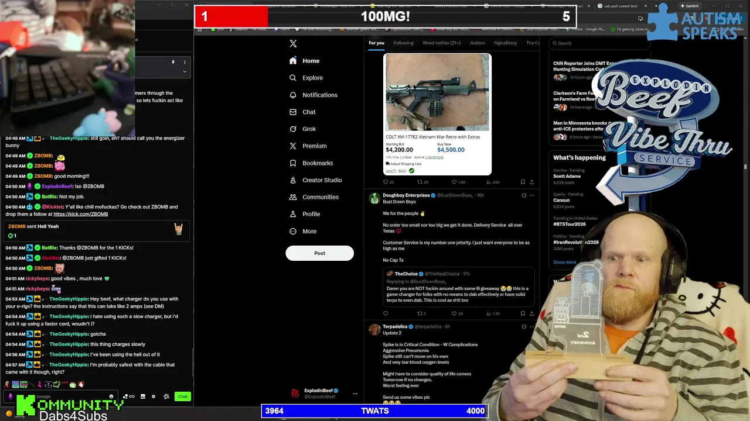Go to Home in the X sidebar
This screenshot has height=421, width=750.
tap(305, 61)
